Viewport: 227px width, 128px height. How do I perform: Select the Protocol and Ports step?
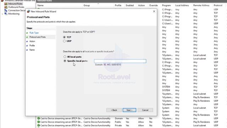37,37
